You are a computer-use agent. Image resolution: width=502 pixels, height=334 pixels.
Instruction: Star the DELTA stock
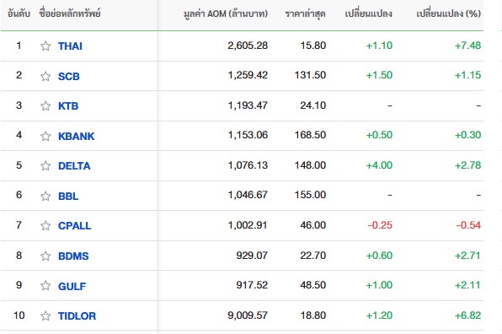point(45,165)
